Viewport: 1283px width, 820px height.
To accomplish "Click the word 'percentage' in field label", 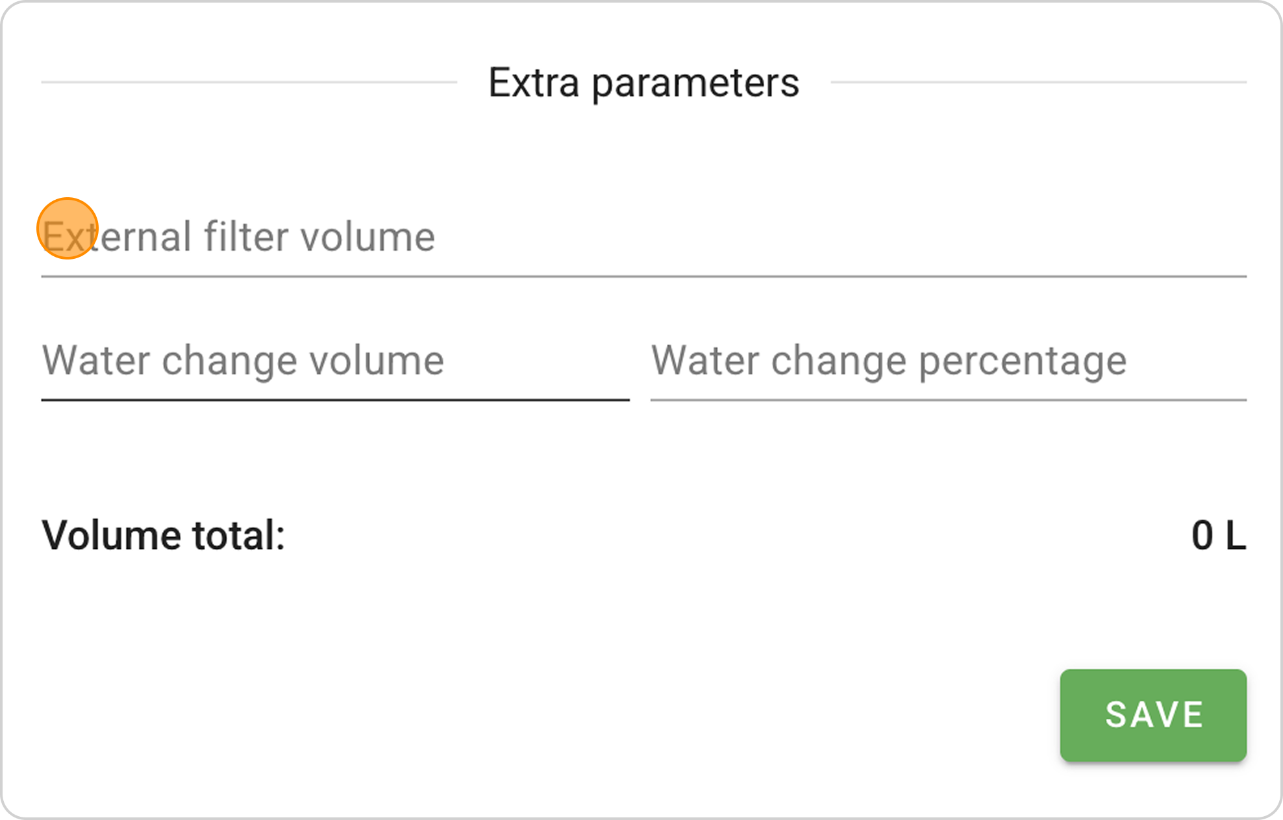I will tap(1023, 362).
